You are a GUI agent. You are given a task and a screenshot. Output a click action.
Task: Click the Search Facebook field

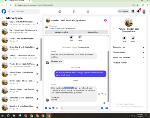[24, 11]
